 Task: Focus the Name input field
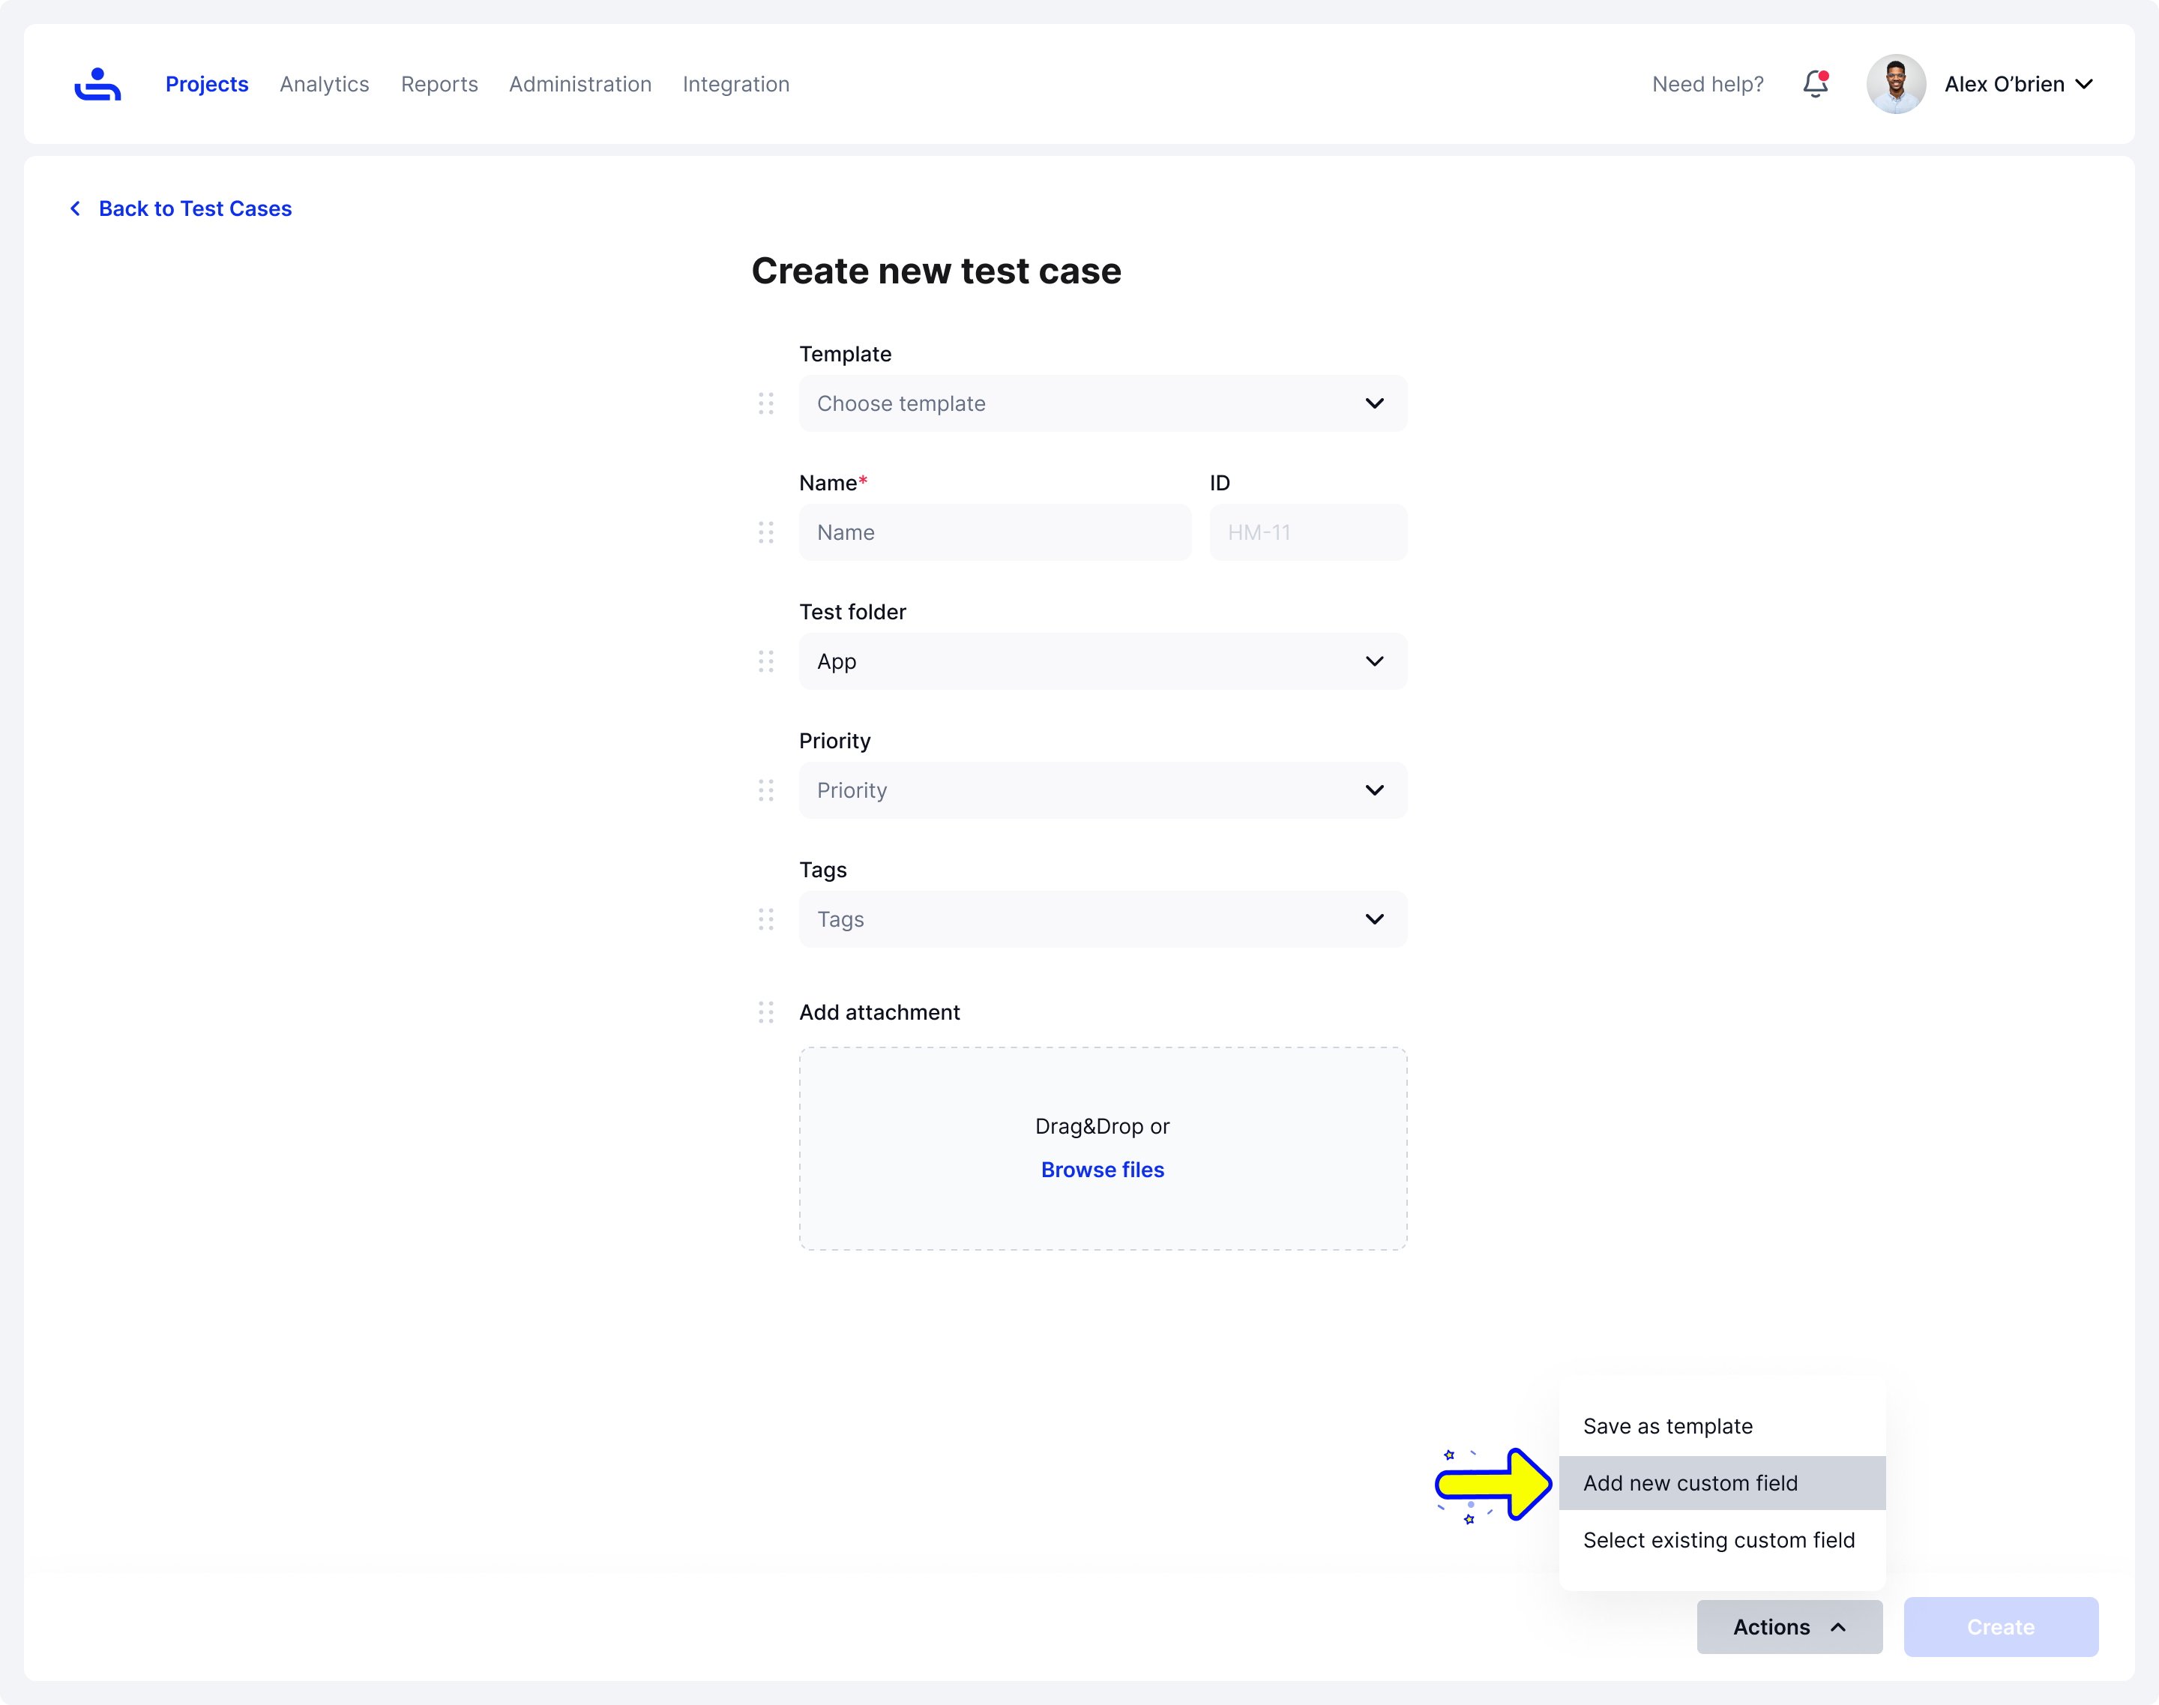(995, 532)
